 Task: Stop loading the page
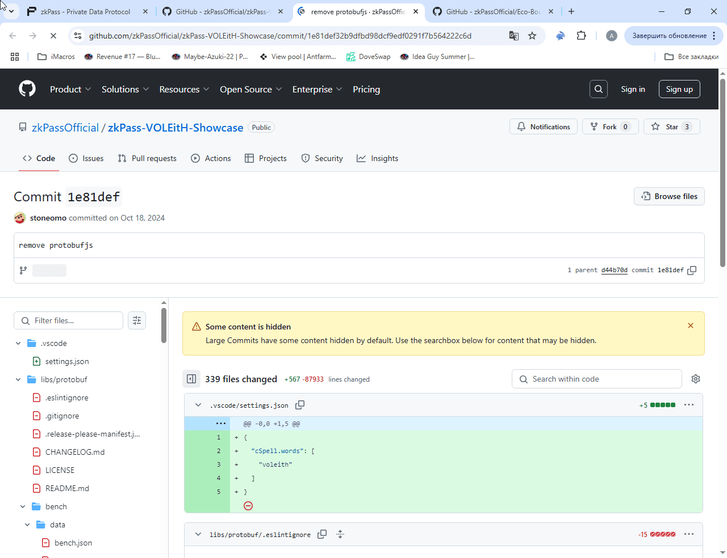click(53, 36)
